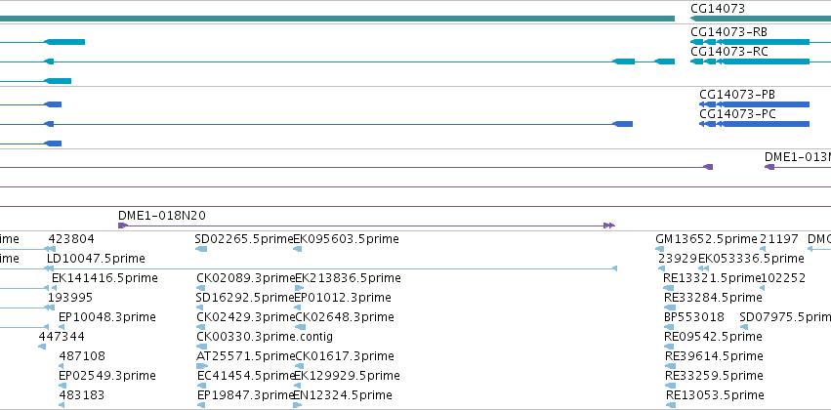Image resolution: width=831 pixels, height=410 pixels.
Task: Click EST EK141416.5prime
Action: coord(104,278)
